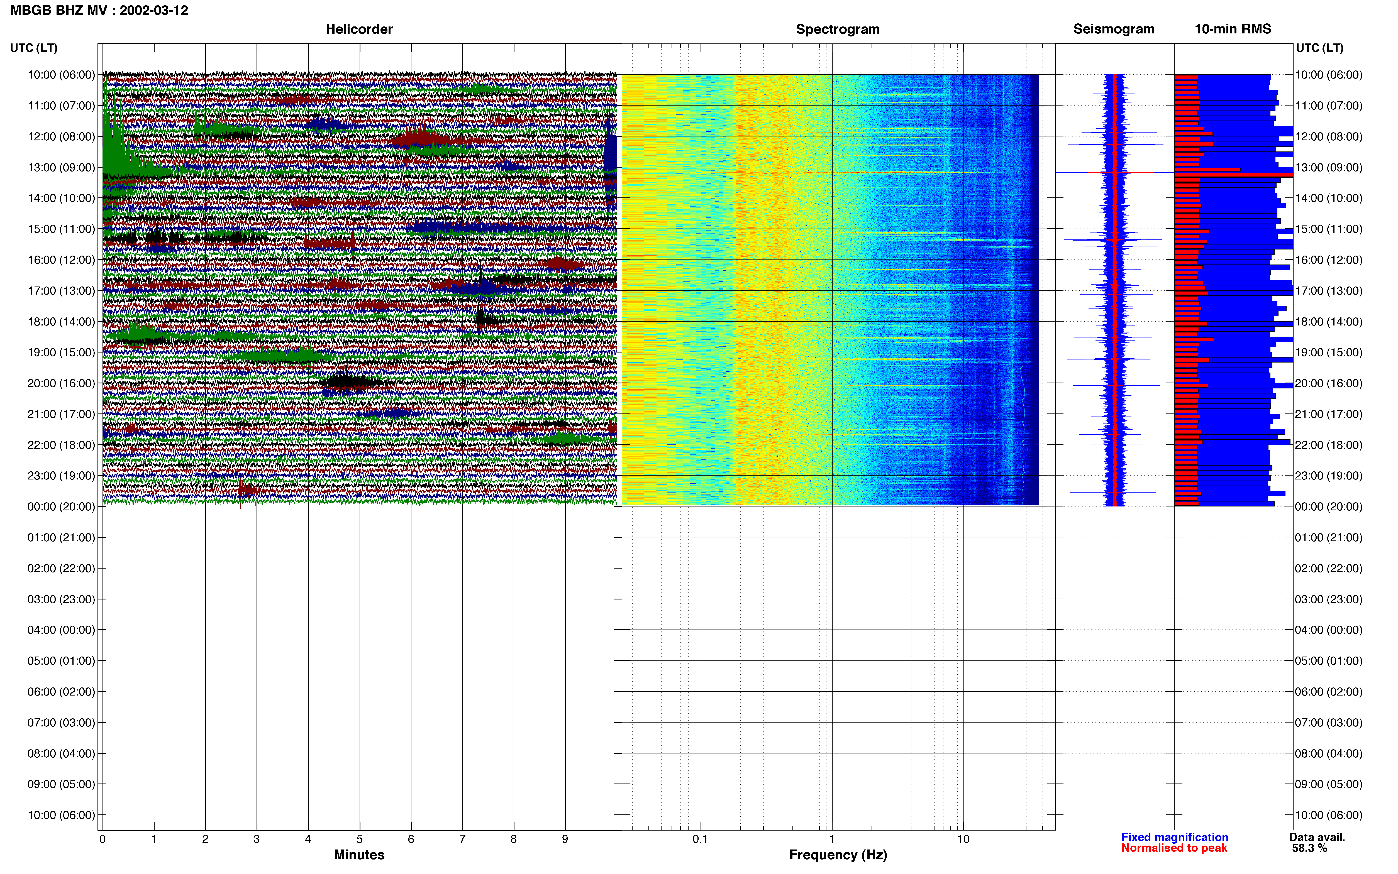The height and width of the screenshot is (874, 1398).
Task: Click right time label '13:00 (09:00)'
Action: 1329,167
